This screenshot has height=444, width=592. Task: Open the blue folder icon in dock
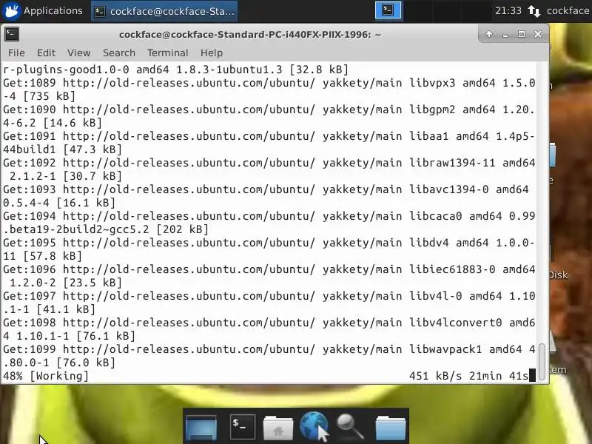pos(391,428)
